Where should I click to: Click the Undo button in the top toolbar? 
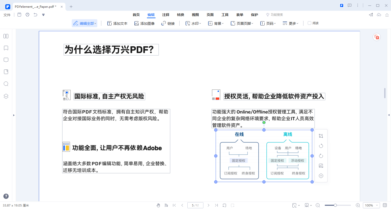[x=35, y=15]
